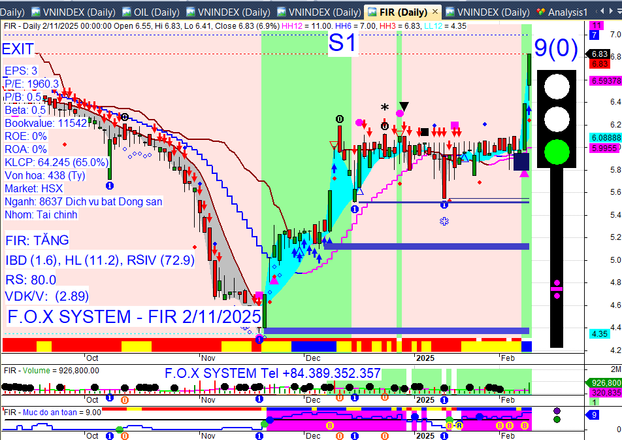Close the FIR (Daily) tab
The image size is (622, 440).
tap(435, 12)
